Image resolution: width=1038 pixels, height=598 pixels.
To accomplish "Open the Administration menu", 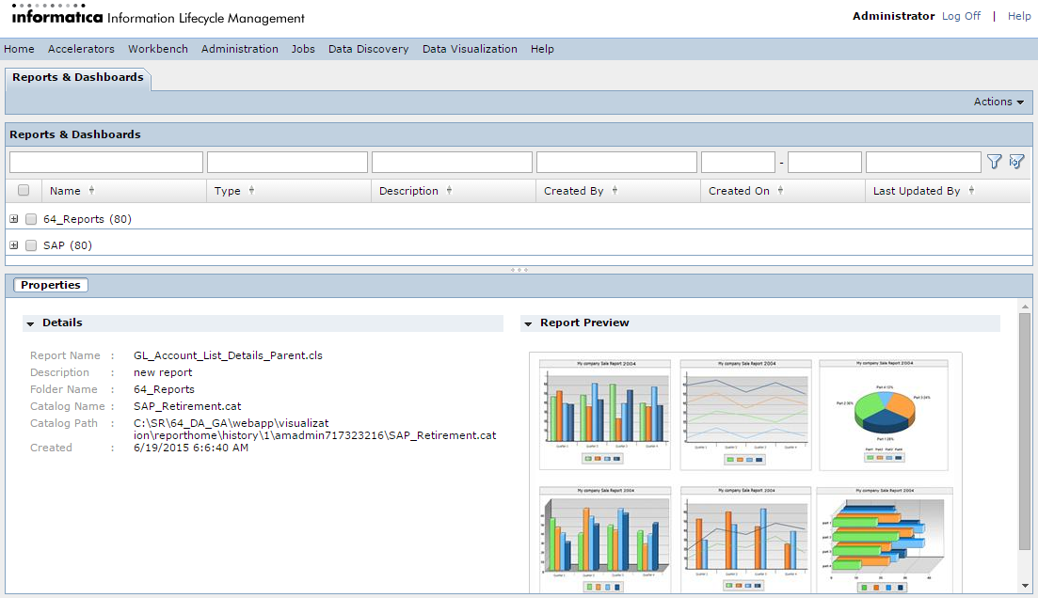I will pos(240,49).
